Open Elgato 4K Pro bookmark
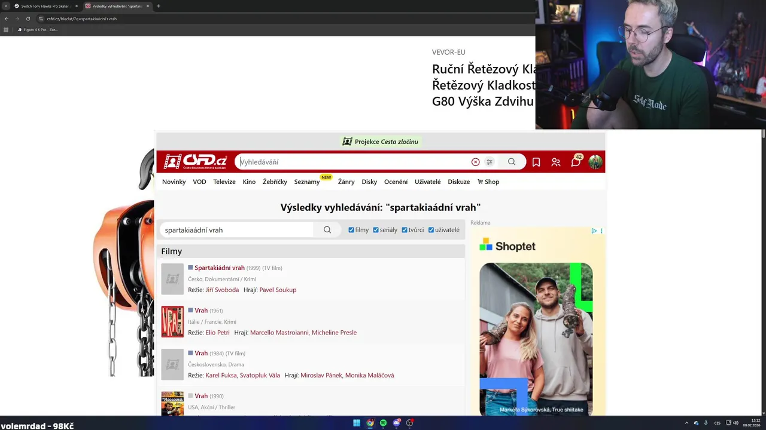The height and width of the screenshot is (430, 766). click(38, 29)
